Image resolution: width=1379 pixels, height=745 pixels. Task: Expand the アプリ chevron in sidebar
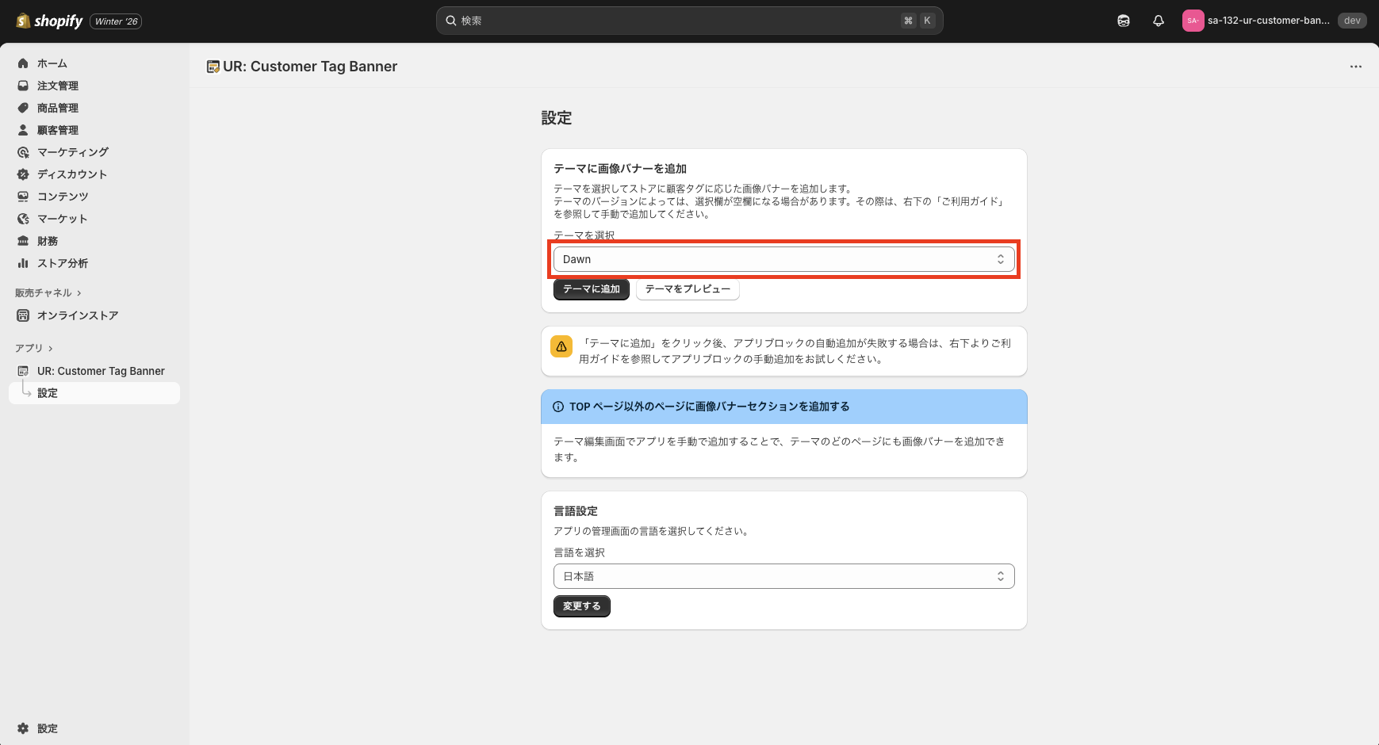pyautogui.click(x=49, y=347)
